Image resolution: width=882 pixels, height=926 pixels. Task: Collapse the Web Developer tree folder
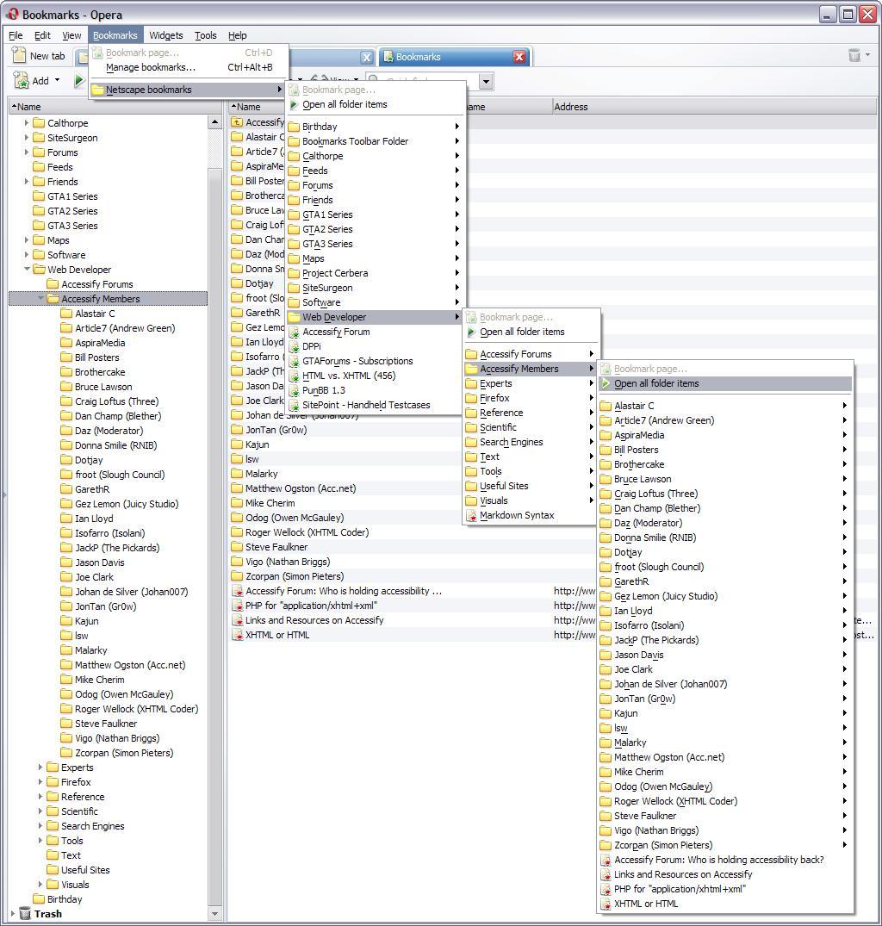point(27,270)
